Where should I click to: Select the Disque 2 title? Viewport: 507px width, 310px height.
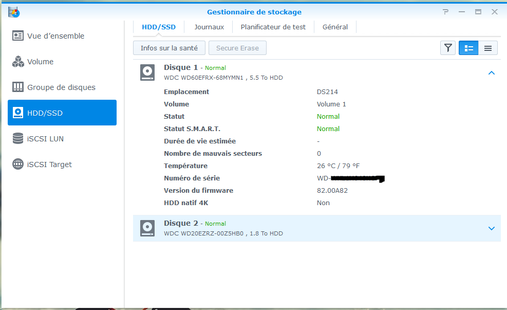coord(181,223)
